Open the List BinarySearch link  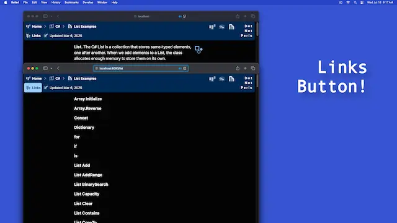[91, 185]
